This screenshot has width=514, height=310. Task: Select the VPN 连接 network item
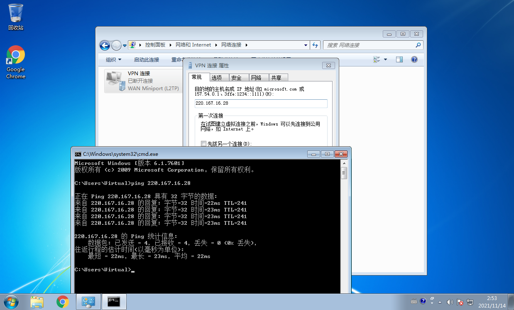143,81
